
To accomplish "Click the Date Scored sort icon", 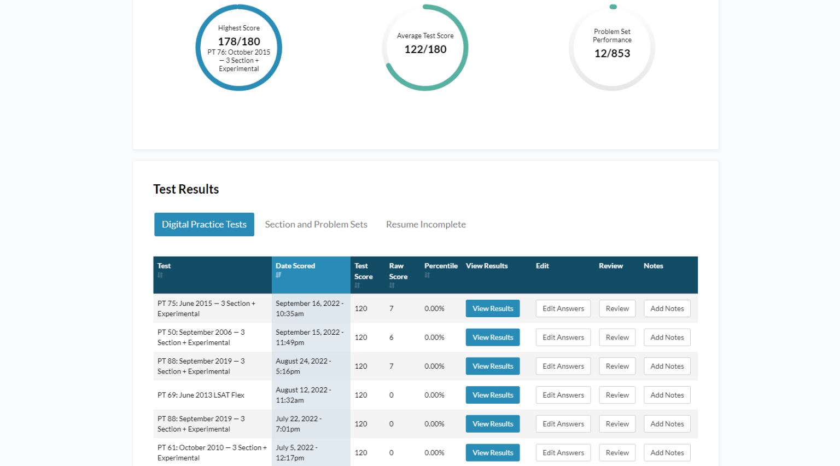I will pos(278,275).
